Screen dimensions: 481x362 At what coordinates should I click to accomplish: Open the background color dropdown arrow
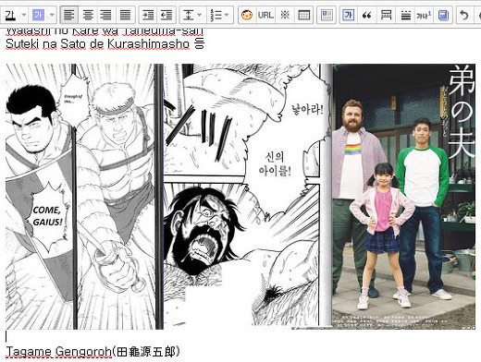coord(52,15)
